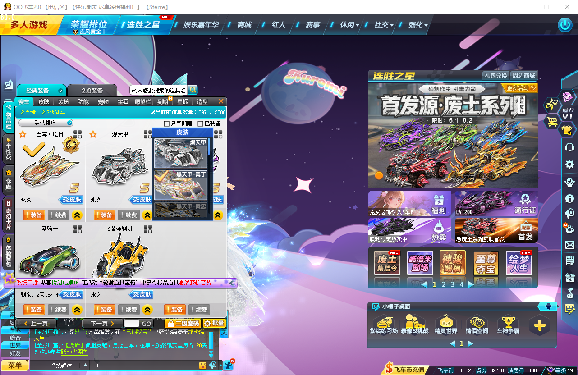This screenshot has width=578, height=375.
Task: Open the megaphone announcement icon in right sidebar
Action: (569, 214)
